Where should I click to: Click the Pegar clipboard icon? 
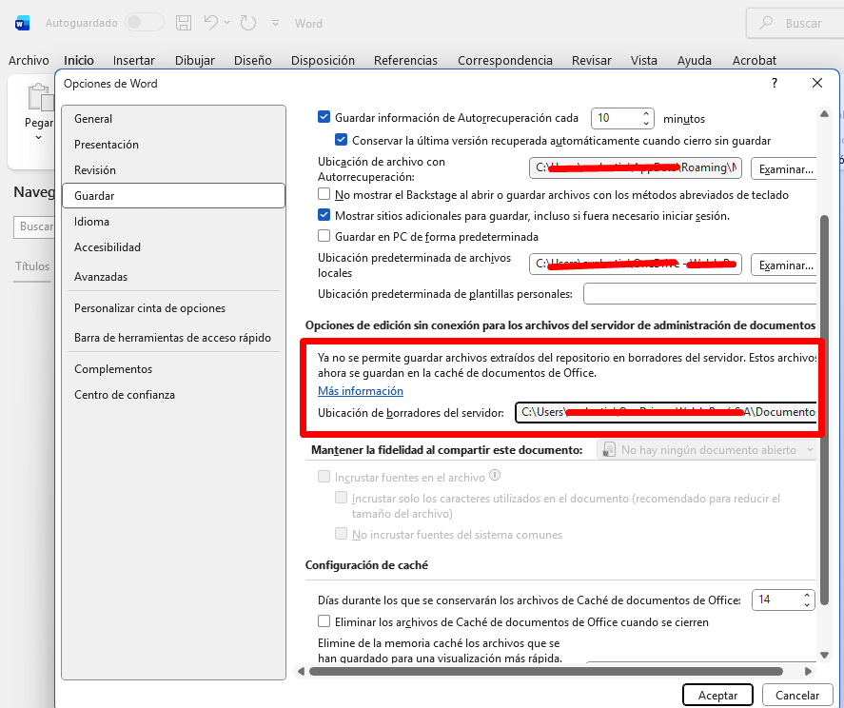click(x=40, y=97)
